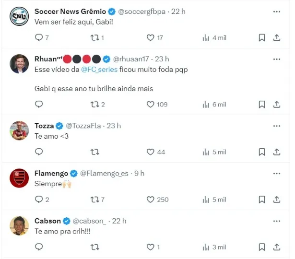Screen dimensions: 295x259
Task: Open more options for Cabson's tweet
Action: (276, 221)
